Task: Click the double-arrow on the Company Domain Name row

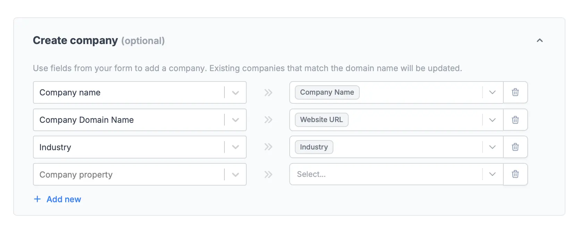Action: point(268,120)
